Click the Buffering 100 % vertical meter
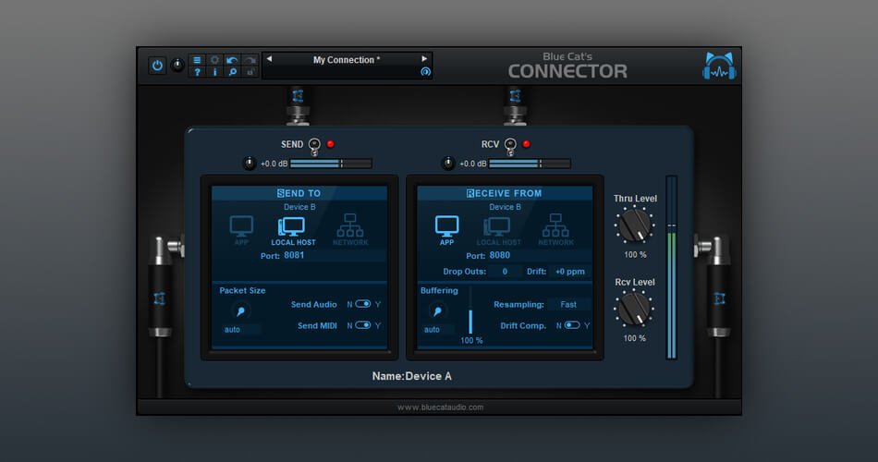Screen dimensions: 878x462 tap(470, 310)
